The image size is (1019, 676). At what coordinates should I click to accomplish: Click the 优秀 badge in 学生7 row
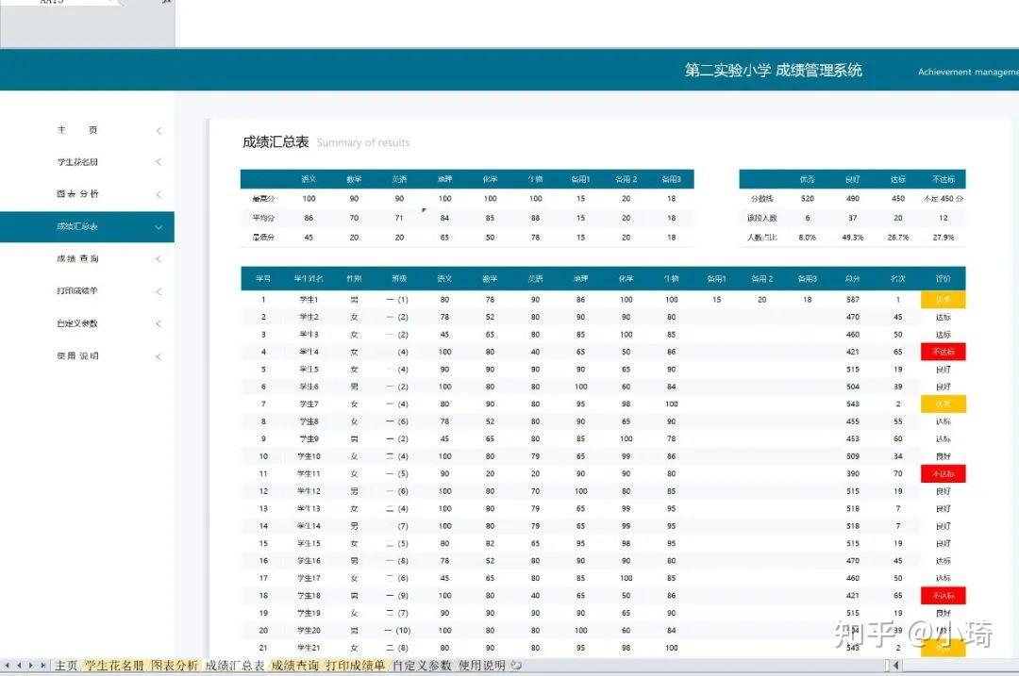coord(943,404)
